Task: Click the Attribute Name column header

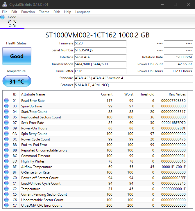Action: pos(56,94)
